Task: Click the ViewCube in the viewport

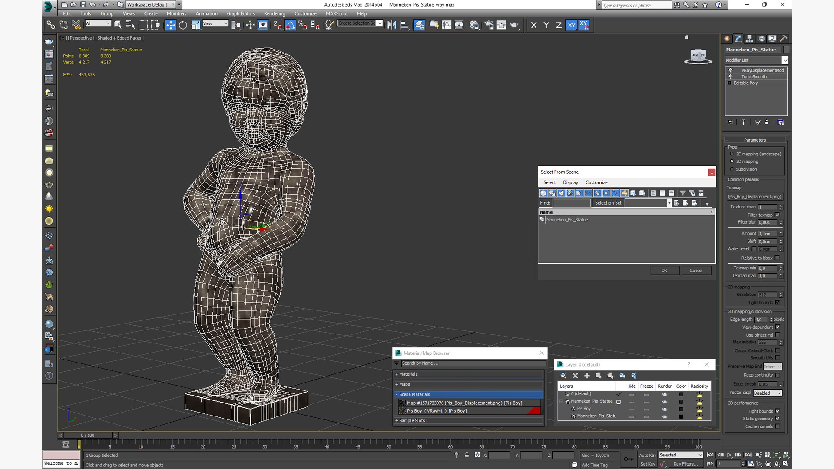Action: [x=698, y=56]
